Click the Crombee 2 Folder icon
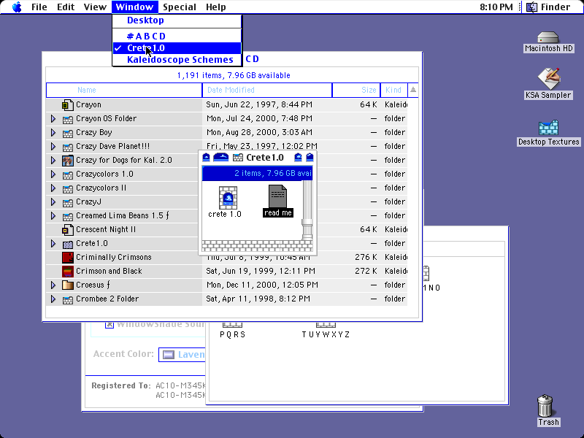This screenshot has height=438, width=584. click(x=67, y=299)
